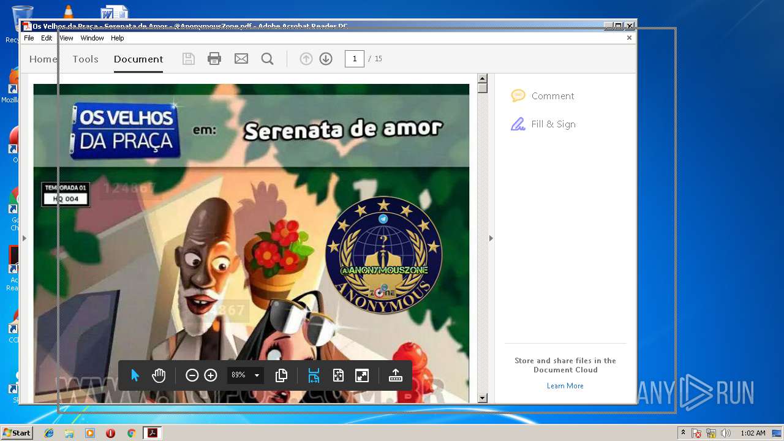Click the scrollbar down arrow

[x=482, y=398]
